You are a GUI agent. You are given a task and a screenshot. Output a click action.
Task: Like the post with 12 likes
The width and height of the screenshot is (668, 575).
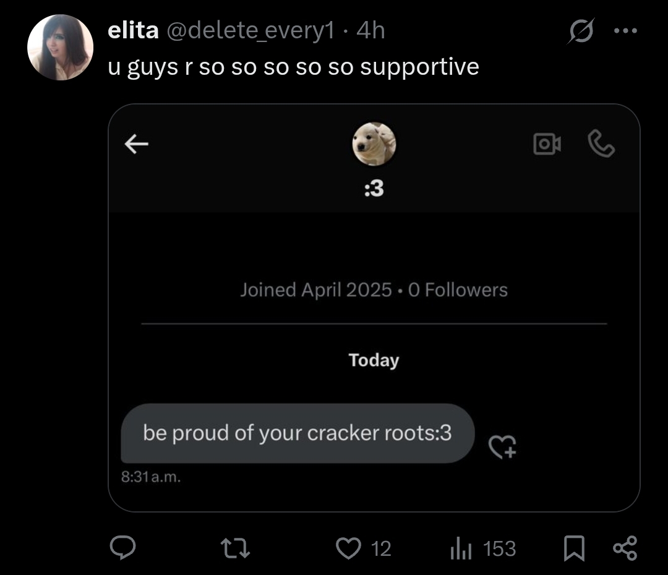pos(348,548)
